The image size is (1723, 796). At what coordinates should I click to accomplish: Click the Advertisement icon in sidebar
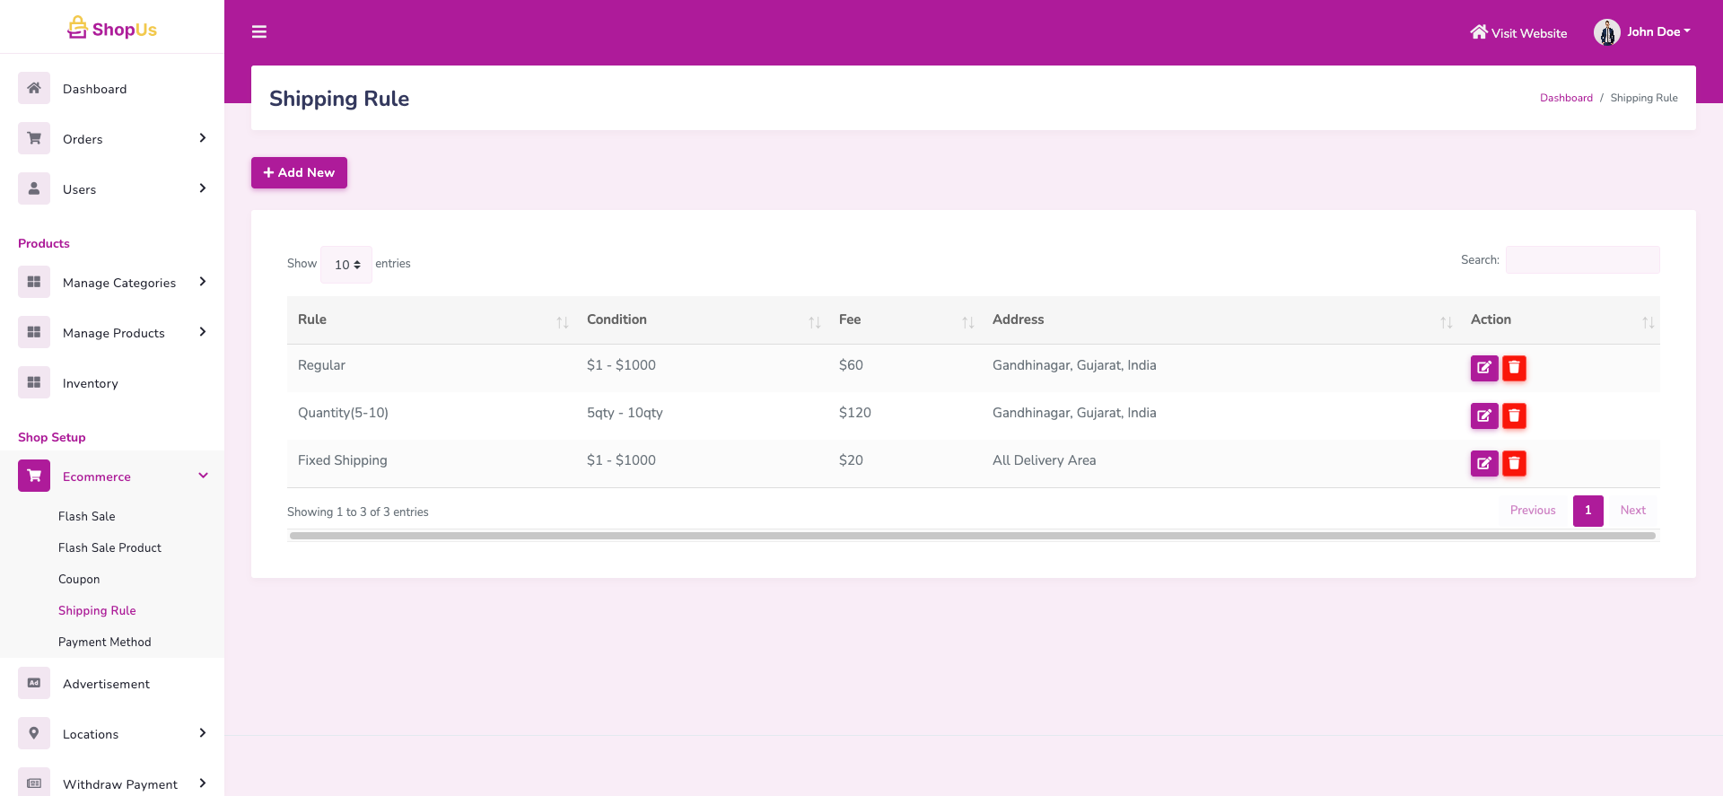[34, 683]
